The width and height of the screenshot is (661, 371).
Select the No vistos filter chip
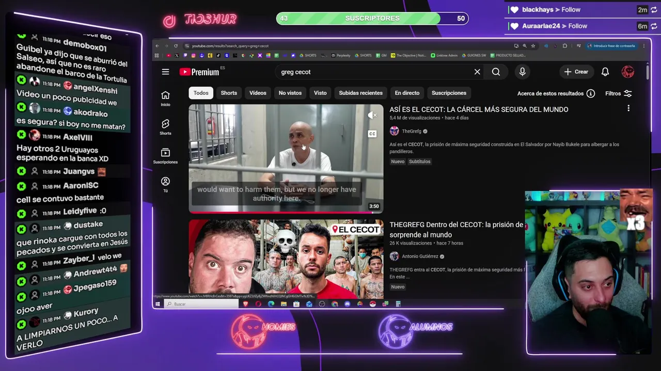[290, 93]
